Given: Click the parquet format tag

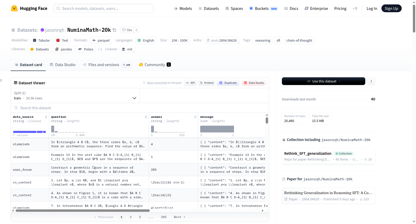Looking at the screenshot, I should [101, 40].
